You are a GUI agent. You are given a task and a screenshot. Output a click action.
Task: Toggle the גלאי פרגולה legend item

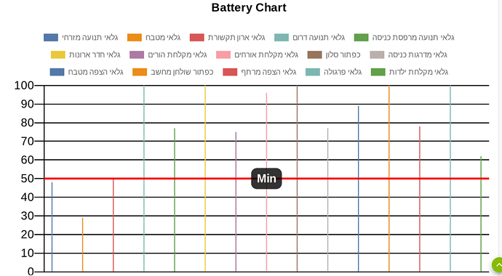click(334, 72)
